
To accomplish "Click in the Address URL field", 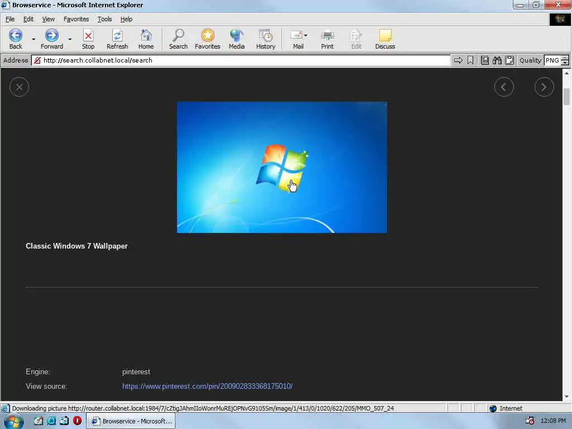I will pyautogui.click(x=241, y=60).
